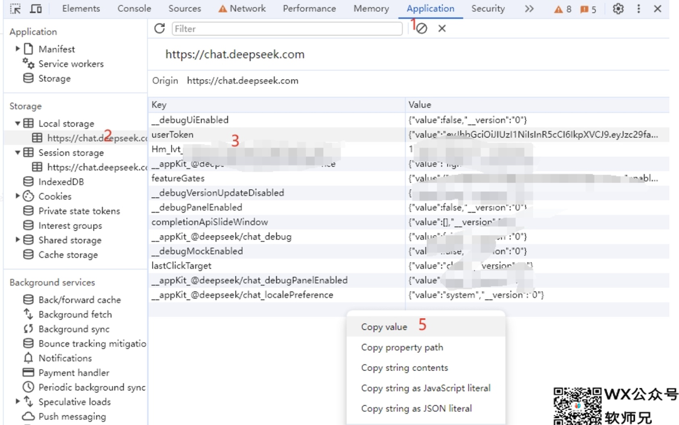The width and height of the screenshot is (679, 425).
Task: Switch to the Console tab
Action: coord(135,9)
